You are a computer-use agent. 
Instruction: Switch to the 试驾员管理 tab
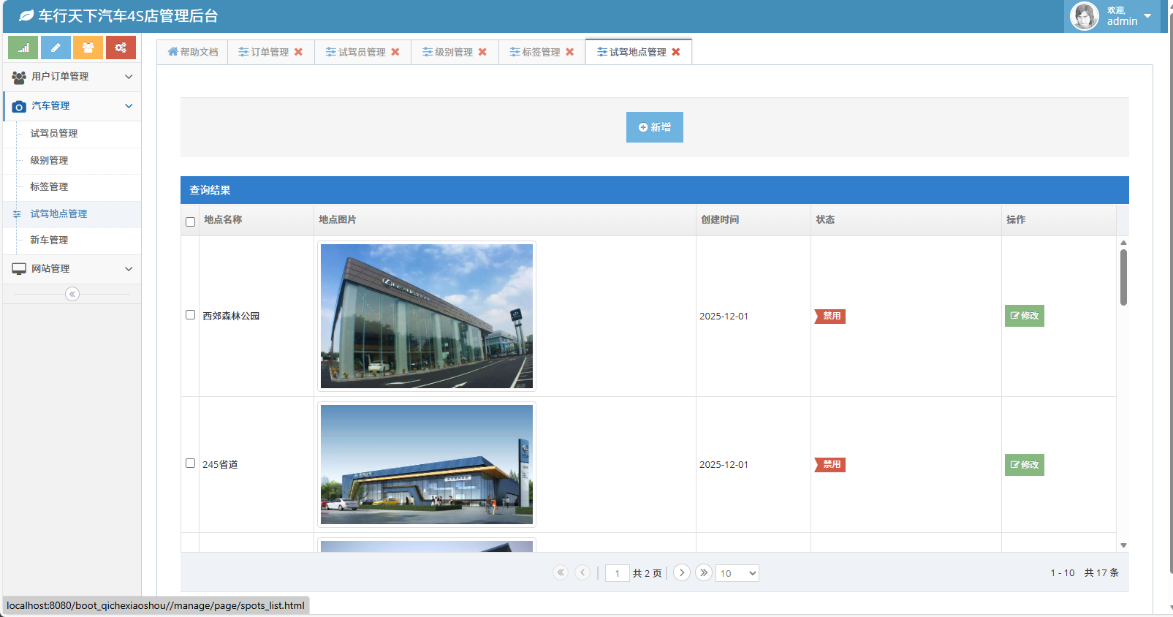click(x=357, y=52)
